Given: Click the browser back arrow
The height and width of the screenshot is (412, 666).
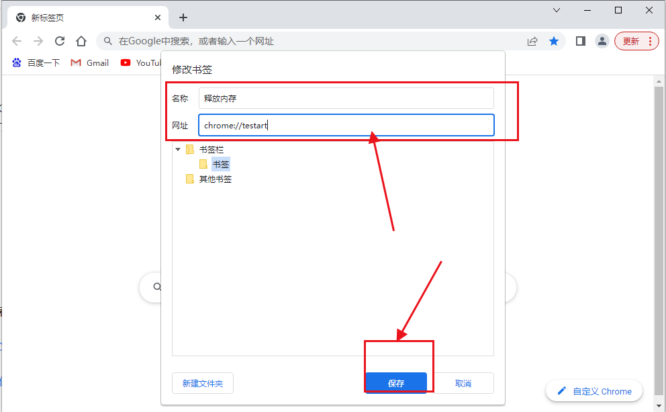Looking at the screenshot, I should click(17, 41).
